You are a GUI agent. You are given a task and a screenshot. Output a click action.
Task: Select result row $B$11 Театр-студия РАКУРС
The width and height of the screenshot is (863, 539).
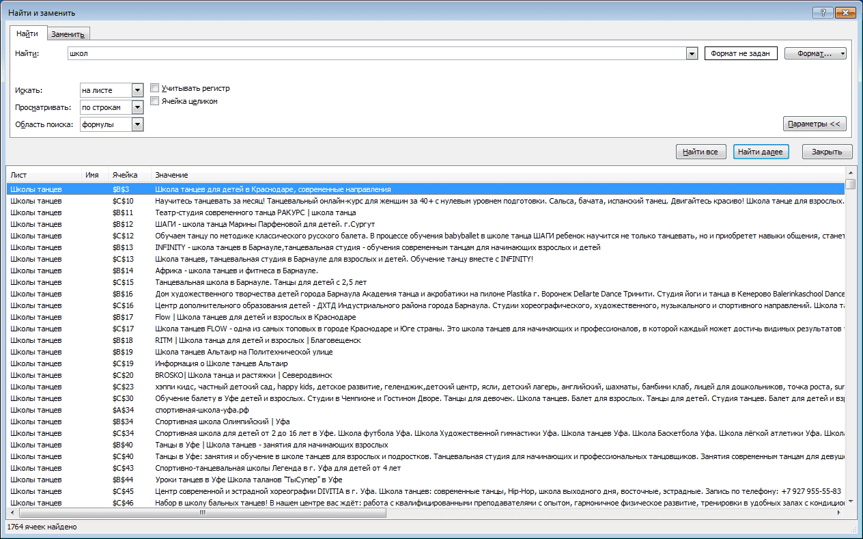pyautogui.click(x=425, y=212)
